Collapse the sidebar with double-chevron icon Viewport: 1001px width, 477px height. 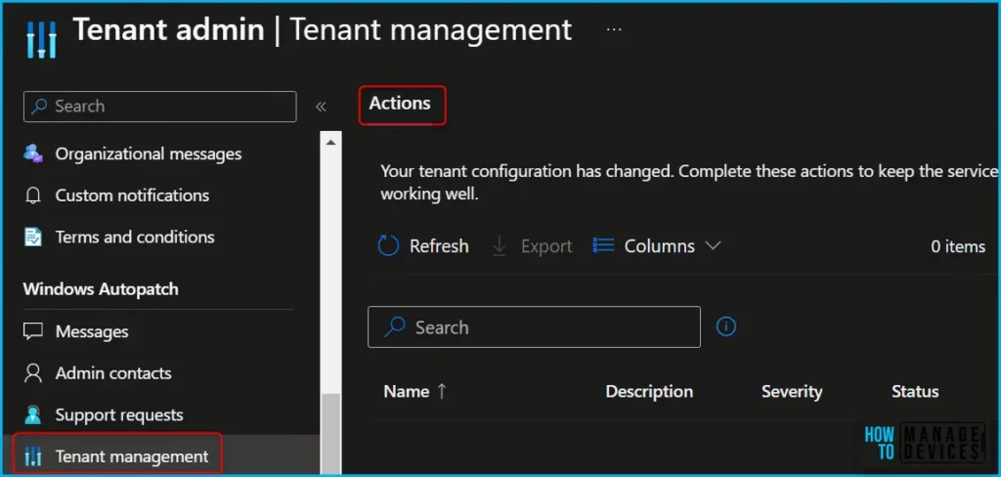tap(321, 107)
